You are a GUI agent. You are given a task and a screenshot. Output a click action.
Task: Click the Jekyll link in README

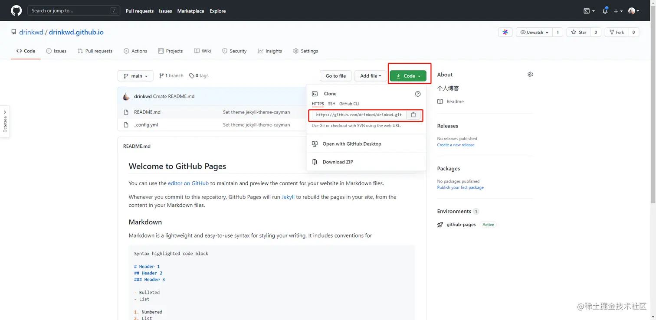point(288,197)
